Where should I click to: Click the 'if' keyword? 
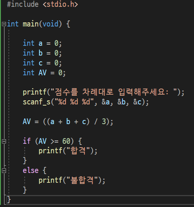click(27, 141)
